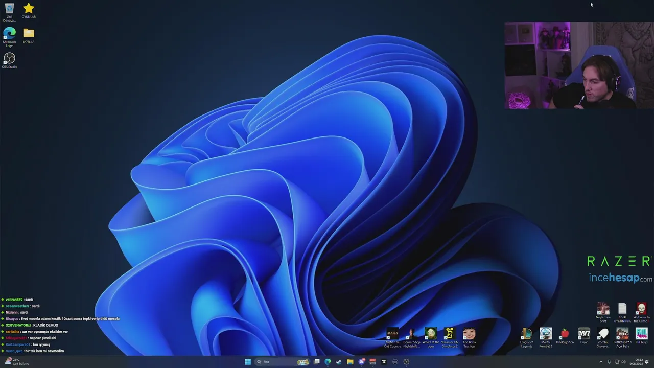The height and width of the screenshot is (368, 654).
Task: Launch Microsoft Edge from the desktop
Action: point(9,37)
